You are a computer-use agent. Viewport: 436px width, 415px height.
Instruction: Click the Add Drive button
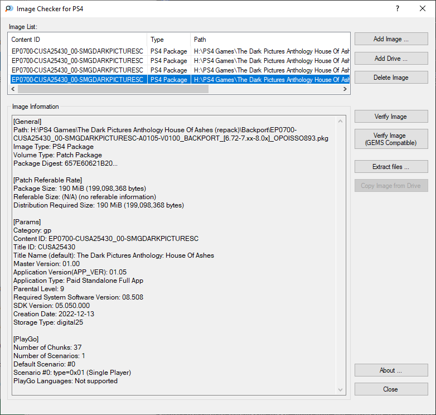pyautogui.click(x=391, y=59)
